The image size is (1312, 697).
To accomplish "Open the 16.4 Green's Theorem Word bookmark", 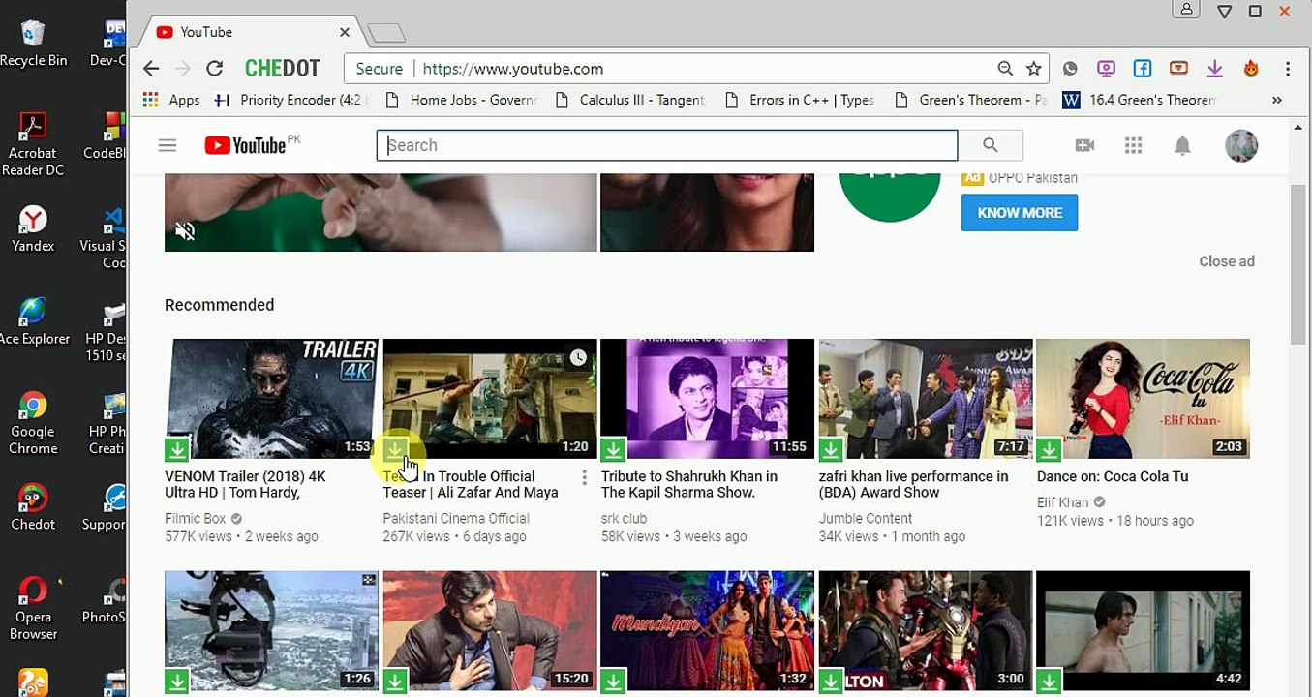I will pos(1140,100).
